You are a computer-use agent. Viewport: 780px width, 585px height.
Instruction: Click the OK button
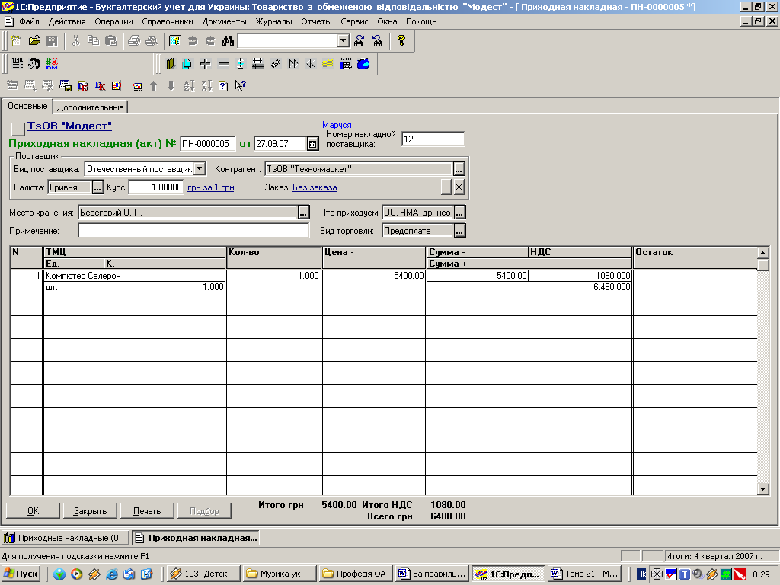pyautogui.click(x=33, y=511)
